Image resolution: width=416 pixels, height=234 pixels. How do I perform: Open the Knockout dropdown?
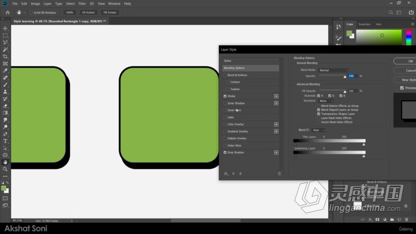pos(326,101)
